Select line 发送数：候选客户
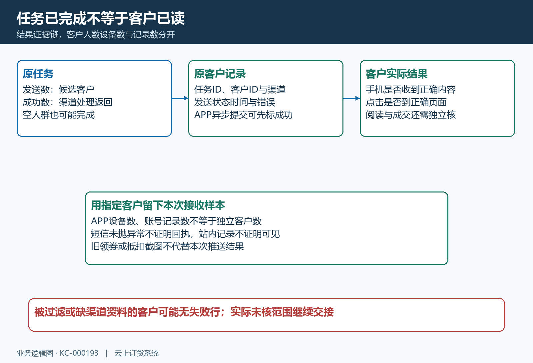The height and width of the screenshot is (363, 533). (59, 90)
